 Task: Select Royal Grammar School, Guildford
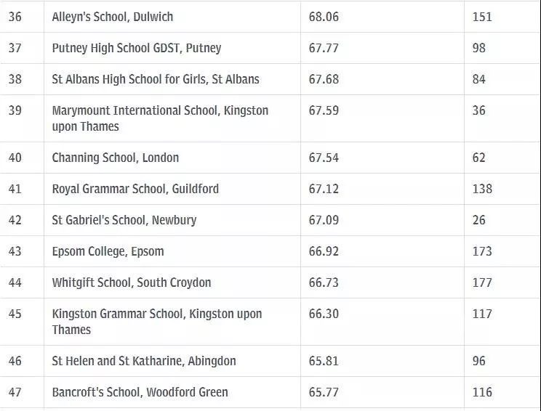coord(135,189)
